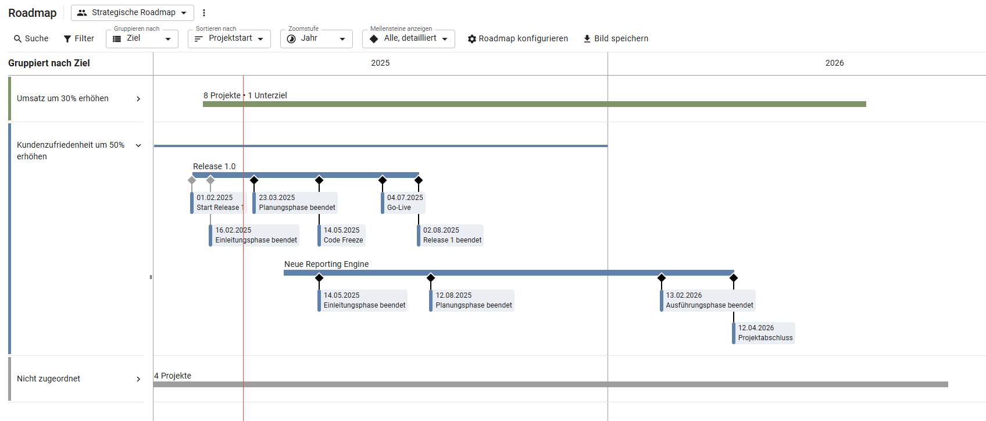Click the 04.07.2025 Go-Live label

[x=403, y=203]
